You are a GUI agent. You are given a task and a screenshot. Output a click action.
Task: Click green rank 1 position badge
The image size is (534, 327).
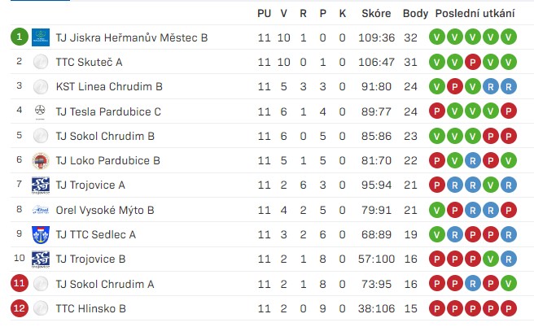point(19,37)
